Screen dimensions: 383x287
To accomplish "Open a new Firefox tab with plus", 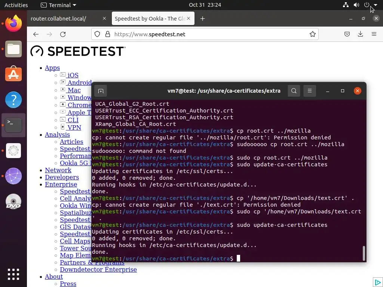I will (x=202, y=19).
